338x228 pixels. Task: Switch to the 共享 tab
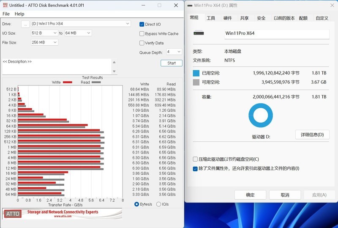(245, 18)
